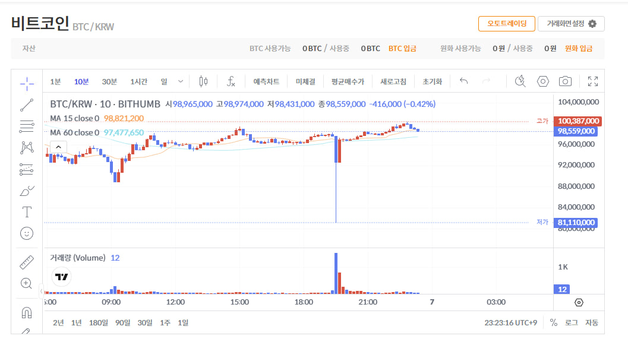The image size is (628, 339).
Task: Set the date range to 180일
Action: [99, 322]
